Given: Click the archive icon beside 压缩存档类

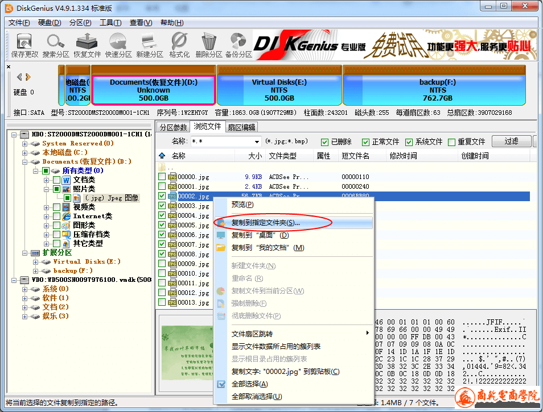Looking at the screenshot, I should coord(66,234).
